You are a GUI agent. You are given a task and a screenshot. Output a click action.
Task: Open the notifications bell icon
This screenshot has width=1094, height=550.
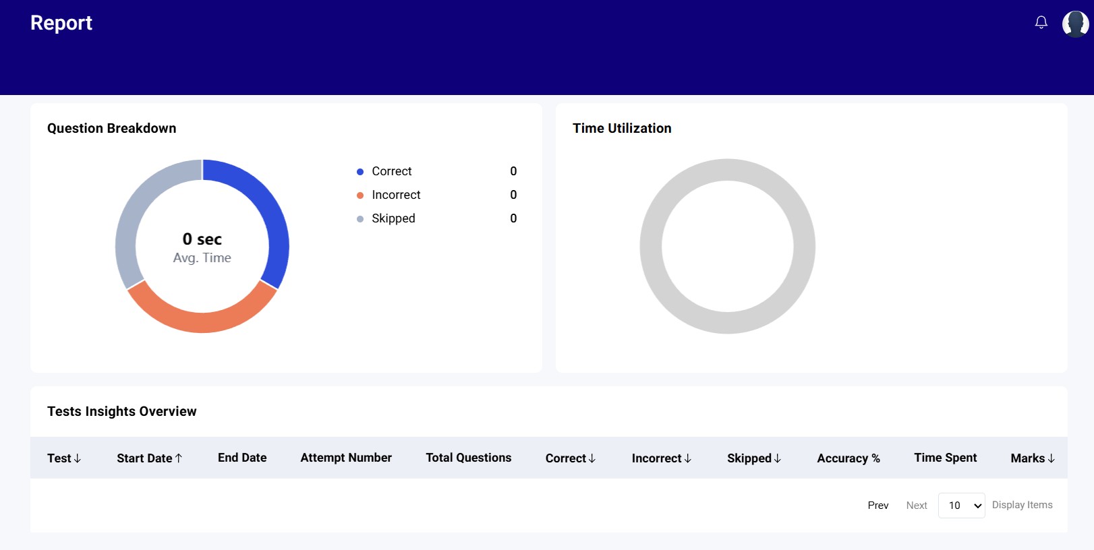[x=1041, y=22]
